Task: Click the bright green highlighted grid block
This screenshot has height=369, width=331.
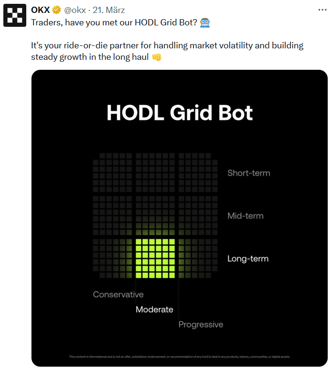Action: pos(154,258)
